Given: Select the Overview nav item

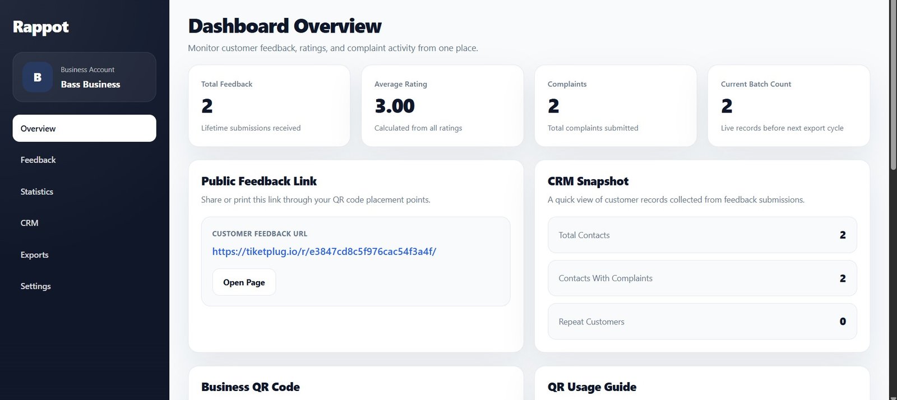Looking at the screenshot, I should [x=84, y=128].
